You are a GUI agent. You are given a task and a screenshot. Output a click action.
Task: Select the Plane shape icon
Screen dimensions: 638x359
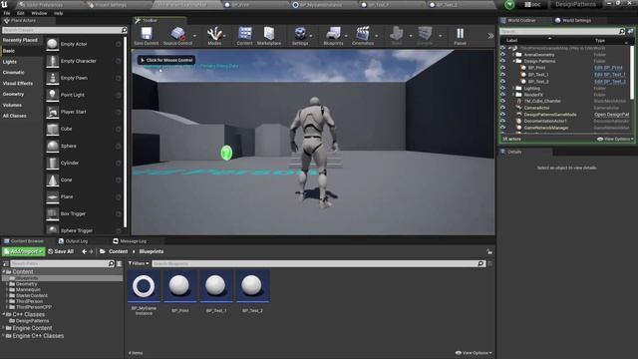(x=52, y=197)
